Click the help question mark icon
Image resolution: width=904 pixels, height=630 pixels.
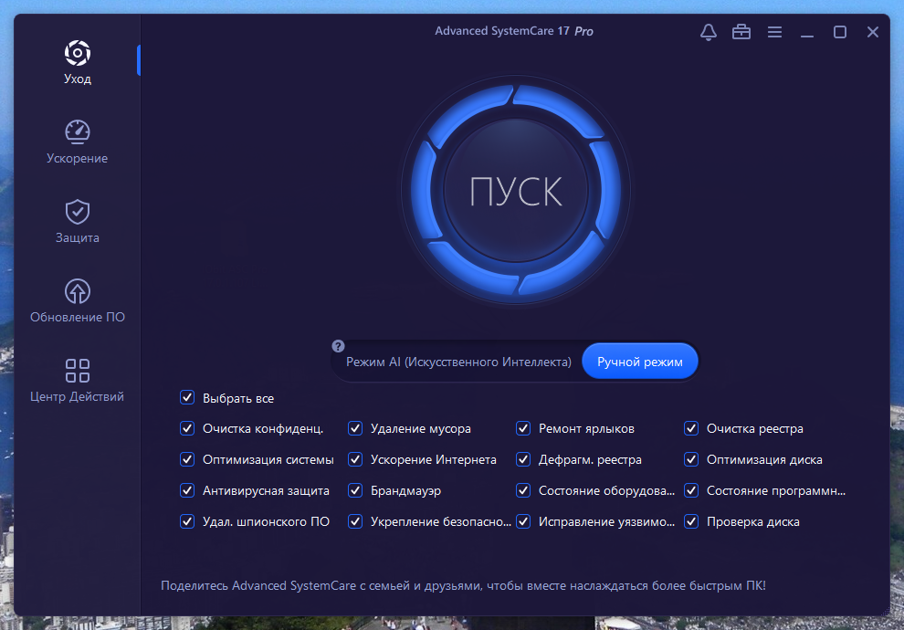coord(339,346)
